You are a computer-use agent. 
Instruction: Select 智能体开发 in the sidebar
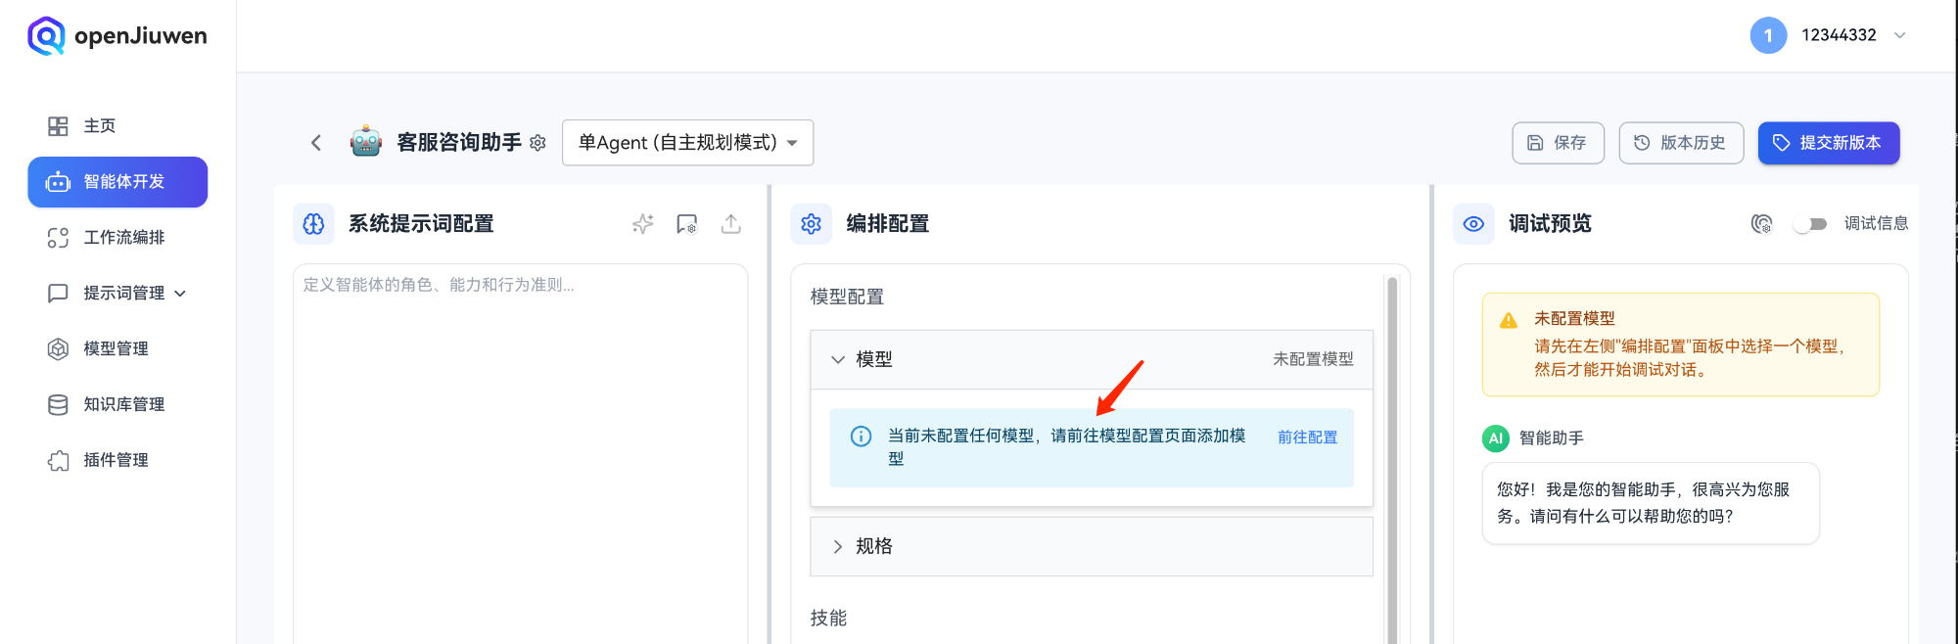[x=117, y=182]
